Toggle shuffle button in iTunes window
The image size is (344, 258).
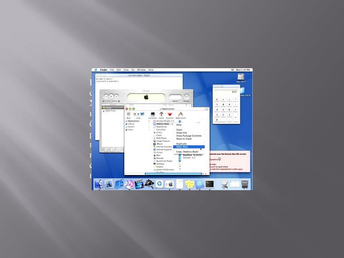[x=113, y=149]
